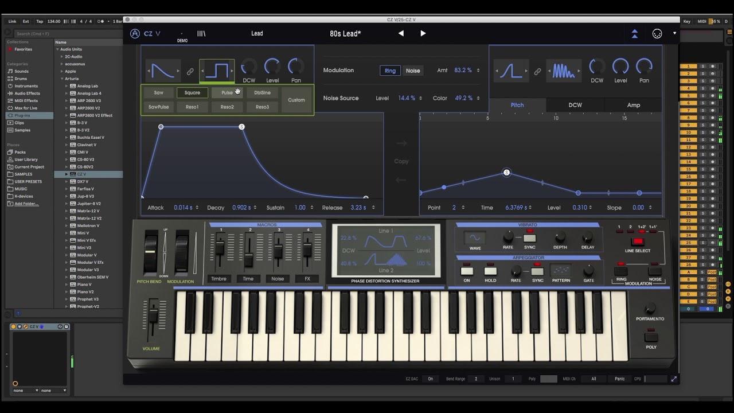Enable Ring modulation button
734x413 pixels.
(390, 71)
